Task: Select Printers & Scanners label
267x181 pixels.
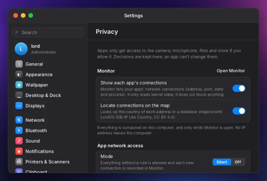Action: pos(47,162)
